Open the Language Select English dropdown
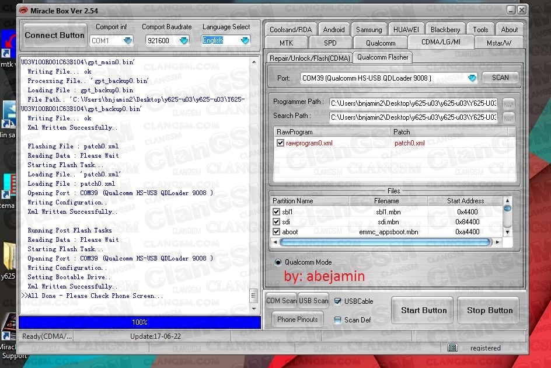The height and width of the screenshot is (368, 551). [245, 41]
